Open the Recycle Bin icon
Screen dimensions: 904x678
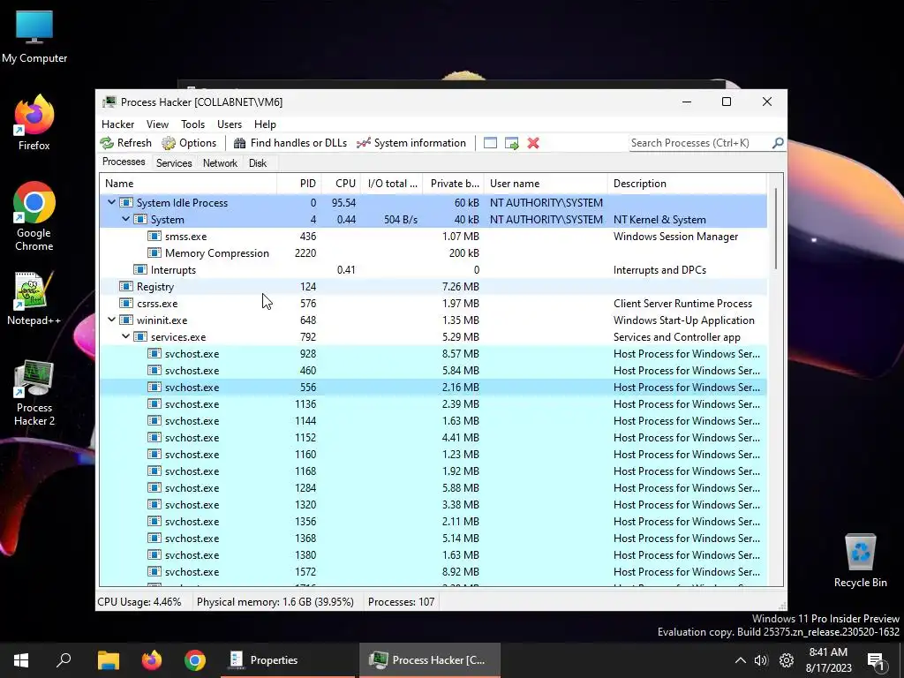pyautogui.click(x=860, y=561)
